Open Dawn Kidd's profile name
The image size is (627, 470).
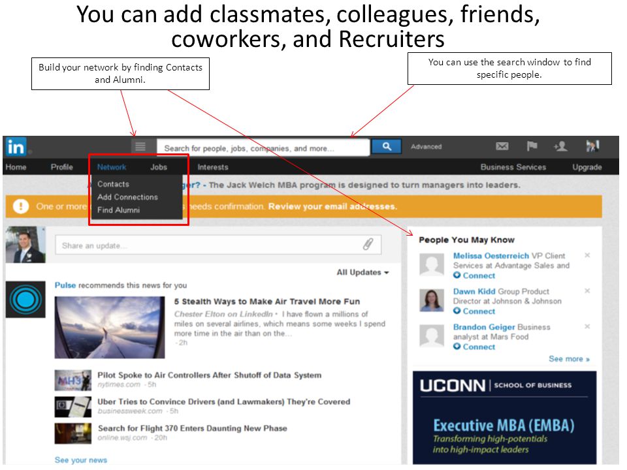coord(474,291)
